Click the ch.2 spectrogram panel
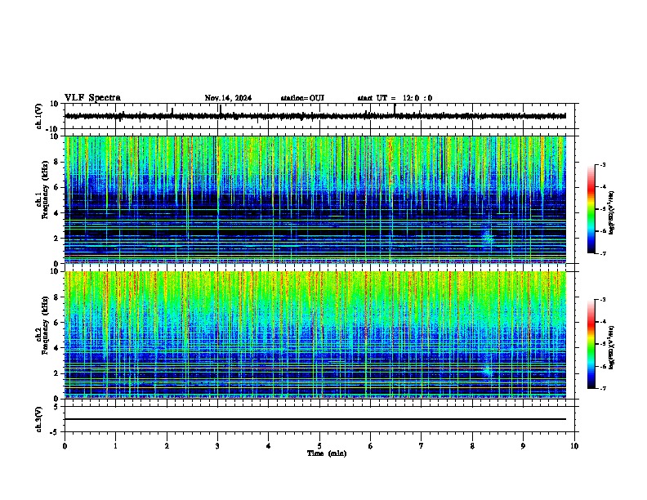 click(x=315, y=335)
